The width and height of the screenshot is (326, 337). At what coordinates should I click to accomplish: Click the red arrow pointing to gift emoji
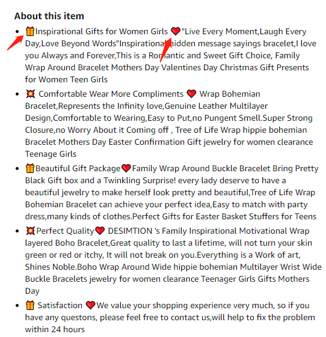(15, 43)
